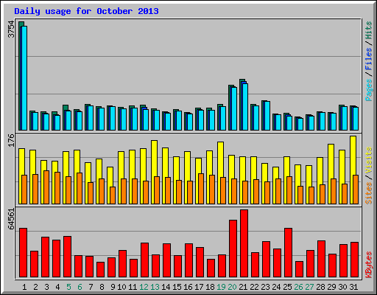Click the 'KBytes' legend label
Screen dimensions: 377x295
tap(368, 265)
